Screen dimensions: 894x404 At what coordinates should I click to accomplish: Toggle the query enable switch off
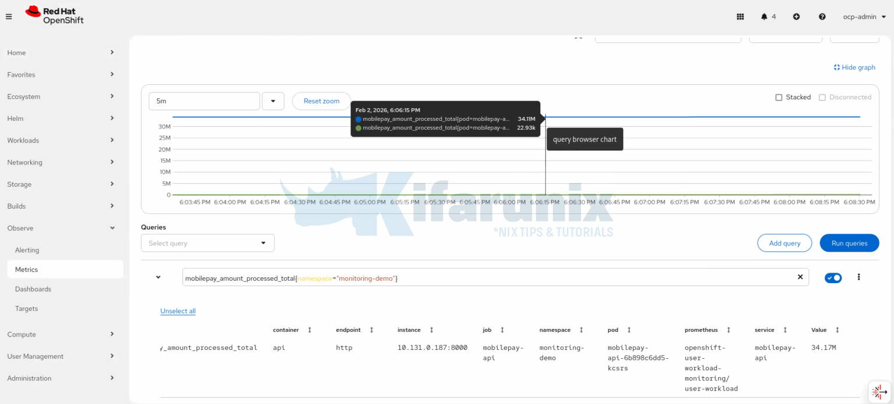833,278
